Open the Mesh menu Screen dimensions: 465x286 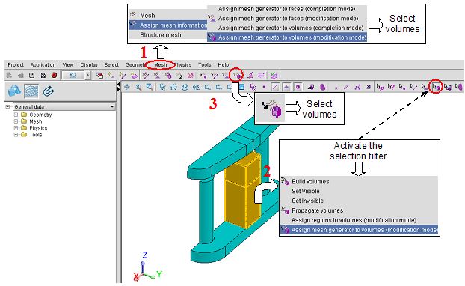tap(161, 64)
